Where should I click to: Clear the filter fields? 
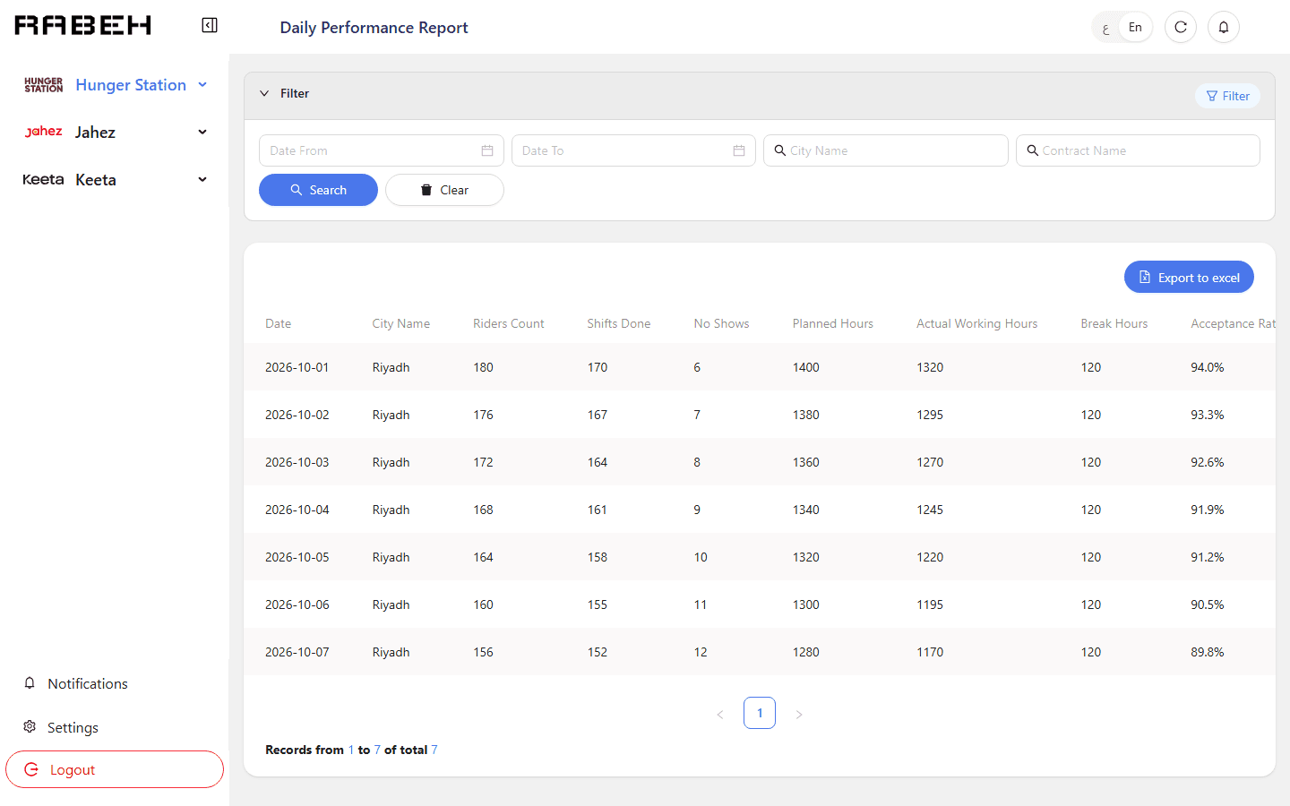(x=444, y=190)
